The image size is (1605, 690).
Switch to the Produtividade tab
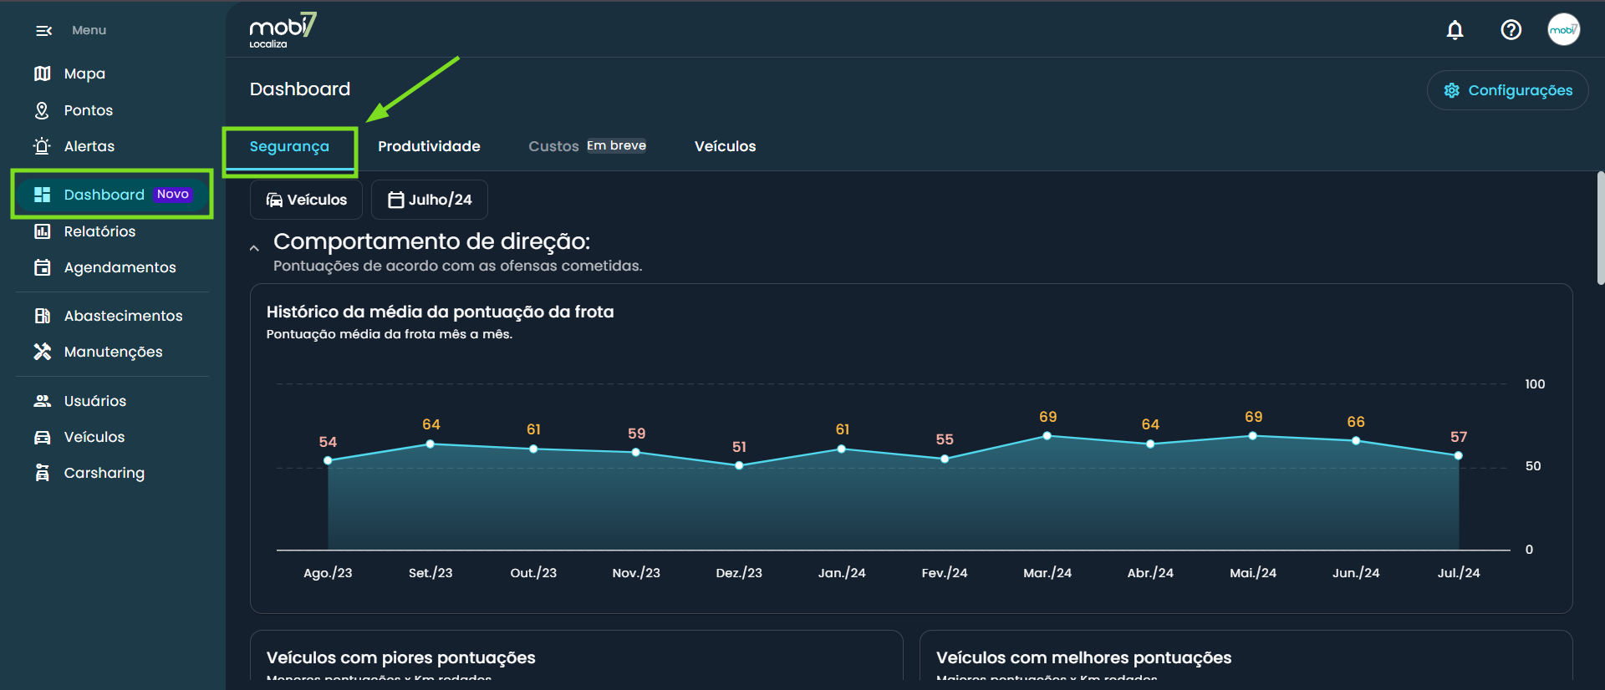pyautogui.click(x=429, y=146)
